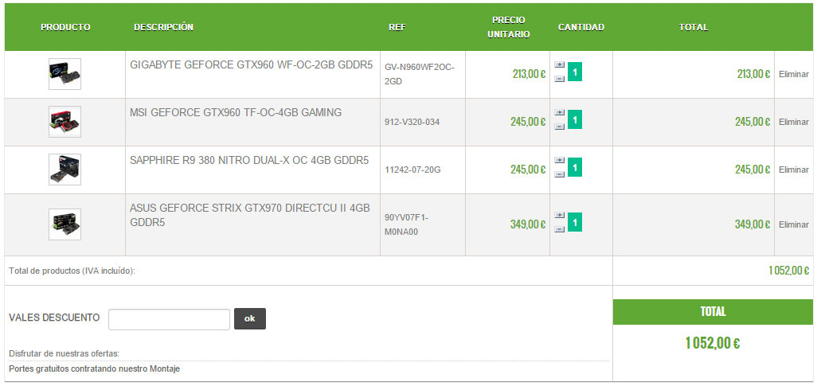Remove Gigabyte GTX960 with Eliminar link
The height and width of the screenshot is (386, 817).
pyautogui.click(x=794, y=75)
